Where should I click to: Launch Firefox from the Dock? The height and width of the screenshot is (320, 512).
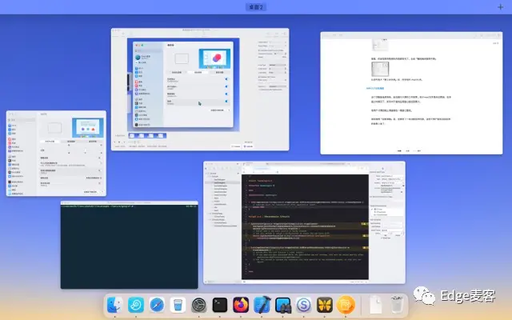(241, 305)
